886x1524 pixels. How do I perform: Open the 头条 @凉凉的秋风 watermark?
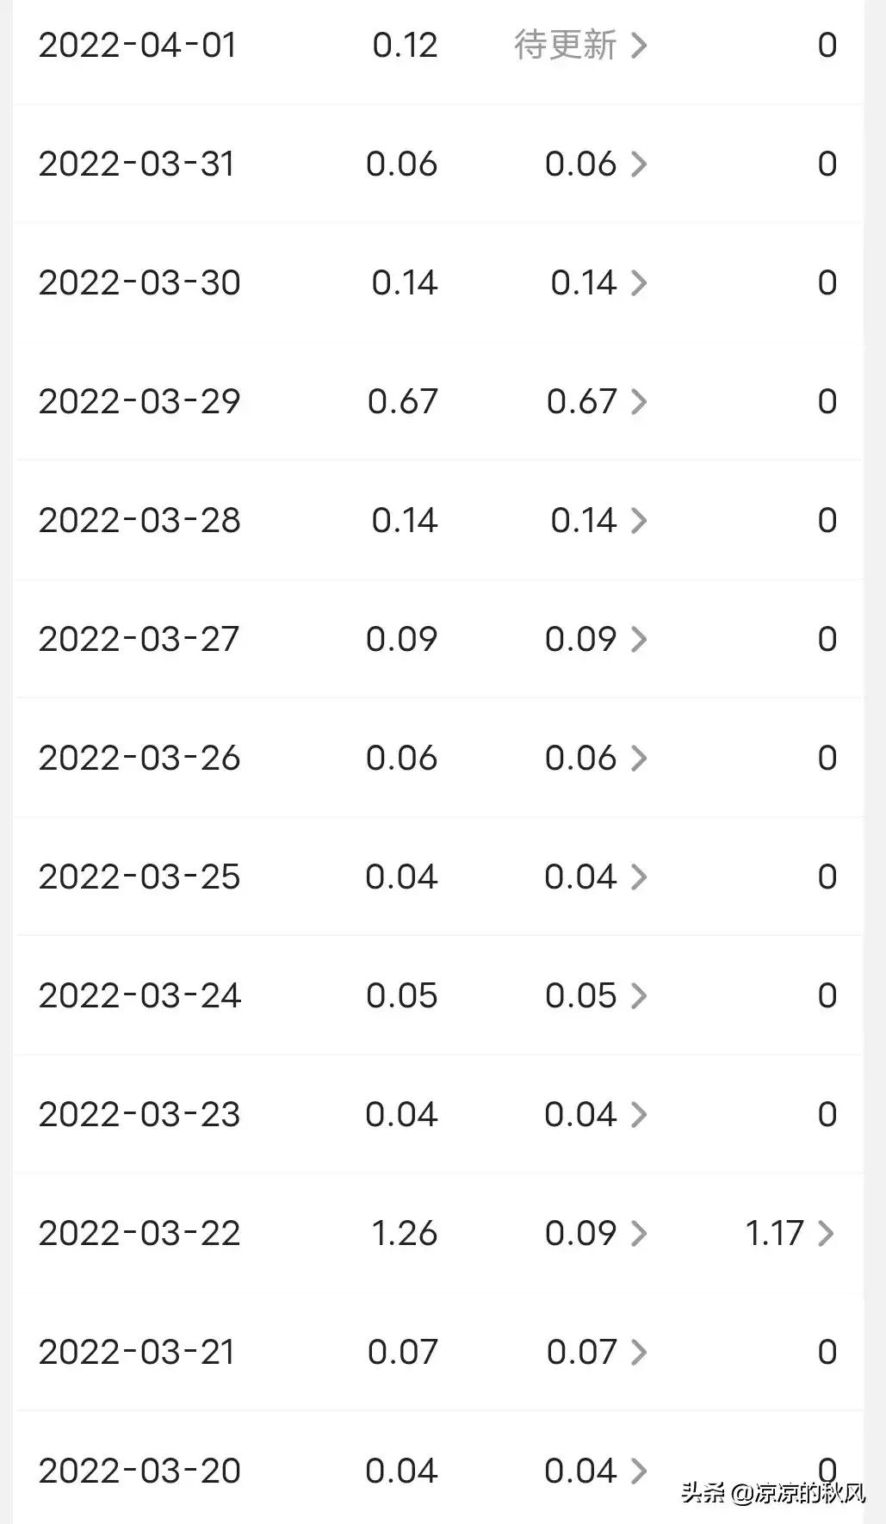pos(773,1493)
